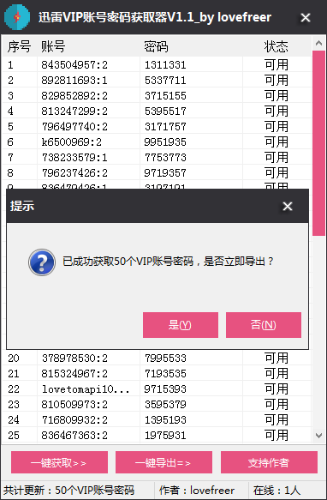Click the 密码 column header
This screenshot has width=327, height=500.
[x=156, y=46]
